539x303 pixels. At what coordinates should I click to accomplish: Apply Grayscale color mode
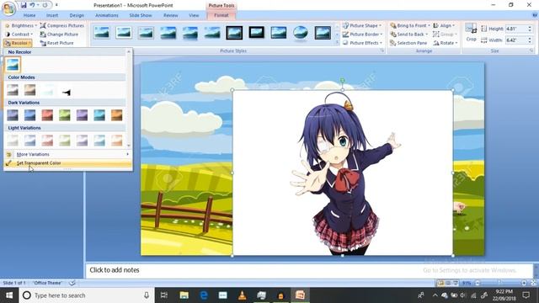coord(13,90)
